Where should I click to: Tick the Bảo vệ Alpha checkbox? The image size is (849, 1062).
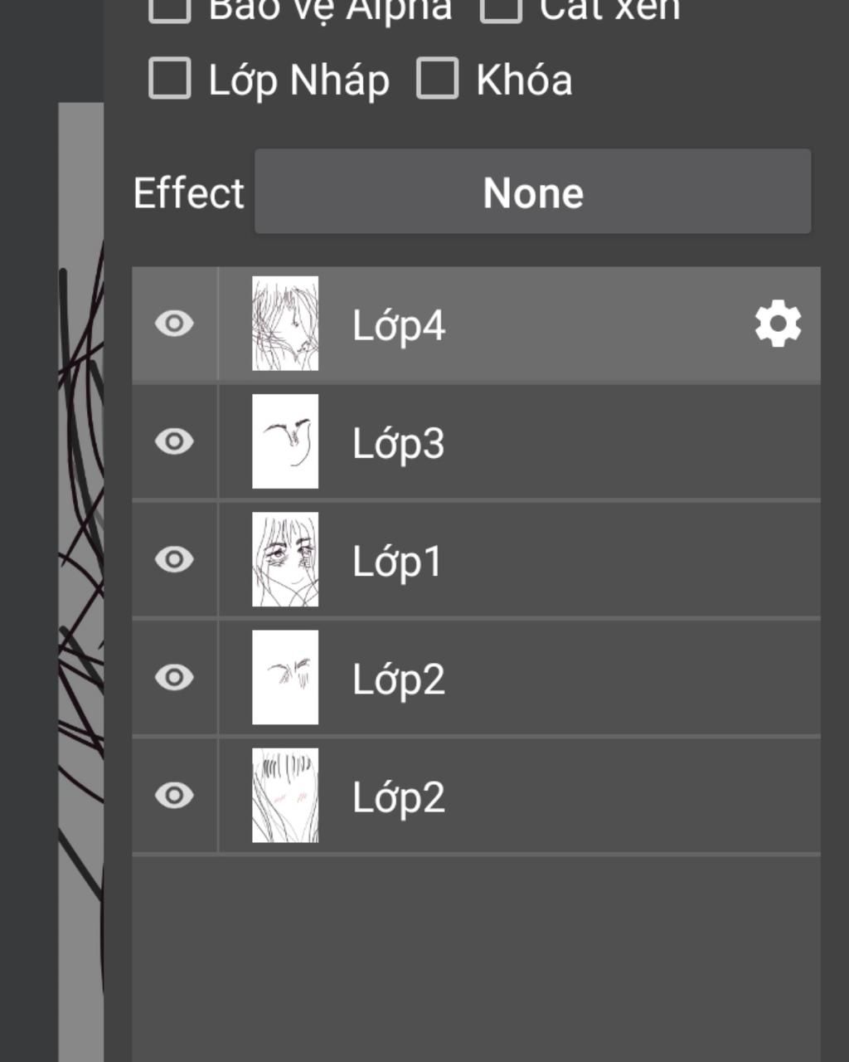click(x=170, y=7)
